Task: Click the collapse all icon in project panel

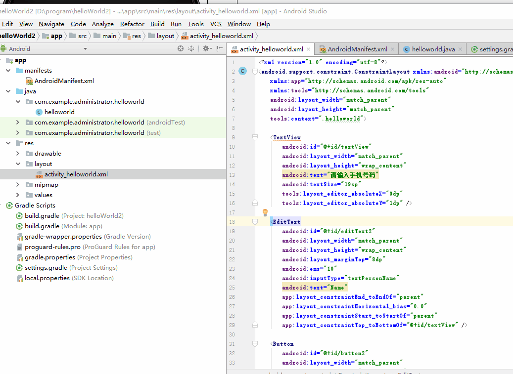Action: [191, 49]
